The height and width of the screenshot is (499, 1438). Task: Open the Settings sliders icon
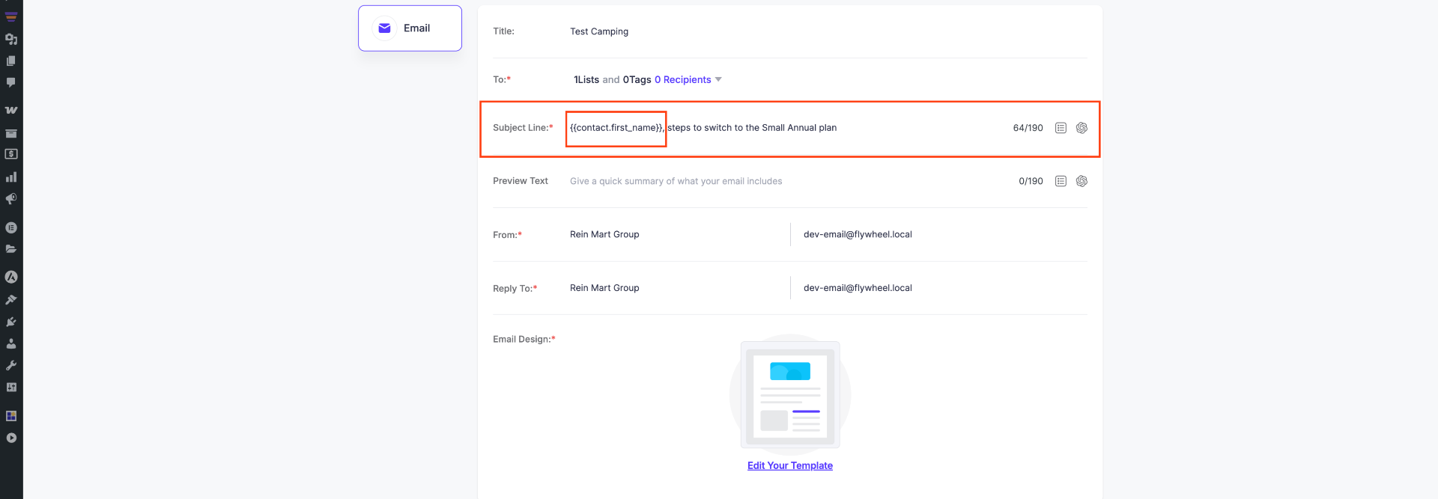pos(11,388)
